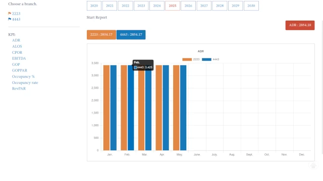Viewport: 323px width, 181px height.
Task: Click the orange 2223 legend color swatch
Action: [x=187, y=59]
